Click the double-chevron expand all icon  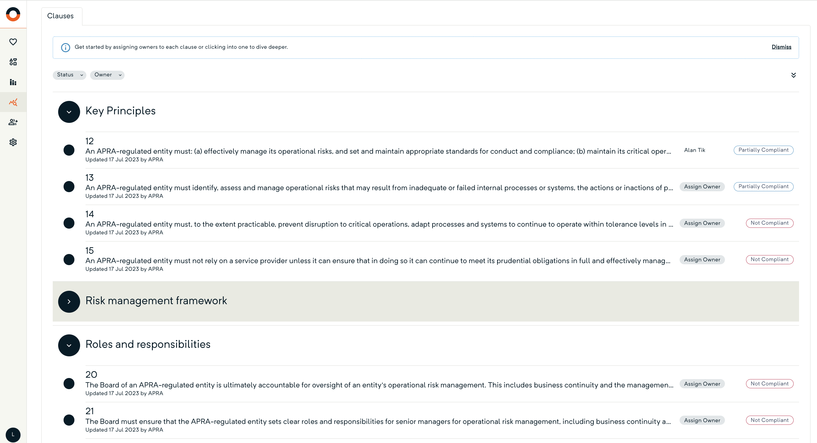click(x=793, y=75)
